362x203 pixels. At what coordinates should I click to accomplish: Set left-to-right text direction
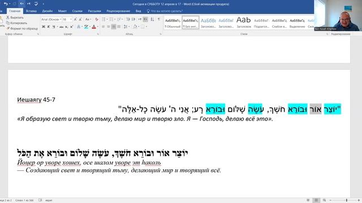[x=140, y=20]
